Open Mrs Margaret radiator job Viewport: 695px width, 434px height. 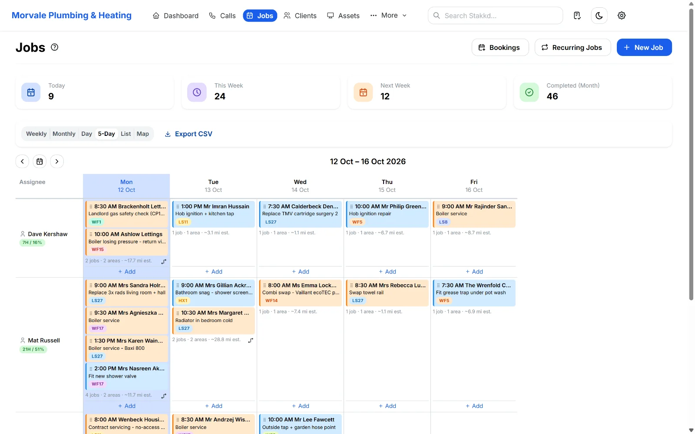213,321
